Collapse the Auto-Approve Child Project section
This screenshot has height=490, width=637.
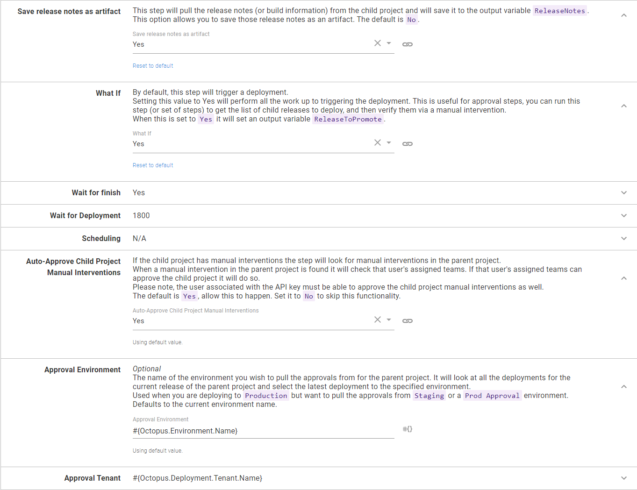[624, 277]
